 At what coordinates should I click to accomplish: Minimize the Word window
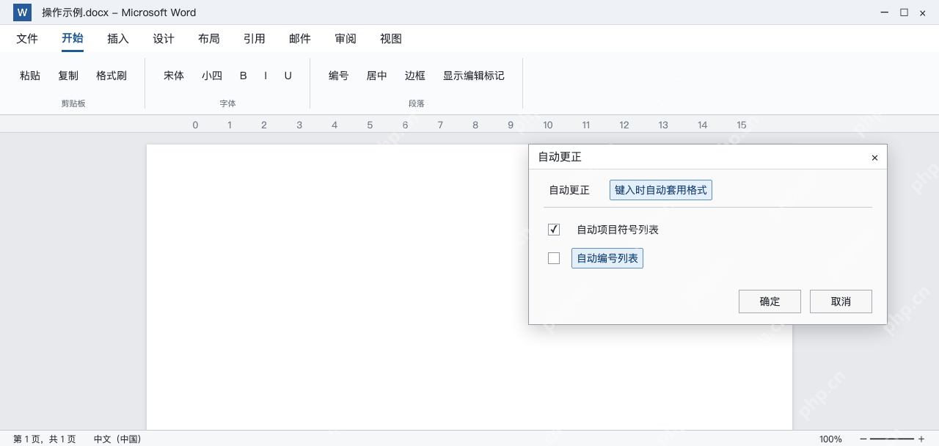point(885,12)
